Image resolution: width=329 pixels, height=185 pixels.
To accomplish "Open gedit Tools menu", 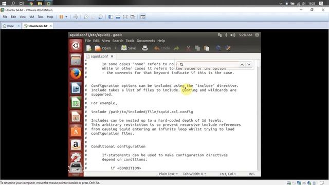I will tap(130, 41).
